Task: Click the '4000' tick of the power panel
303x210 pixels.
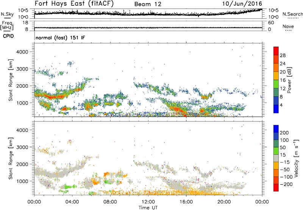Action: tap(22, 52)
